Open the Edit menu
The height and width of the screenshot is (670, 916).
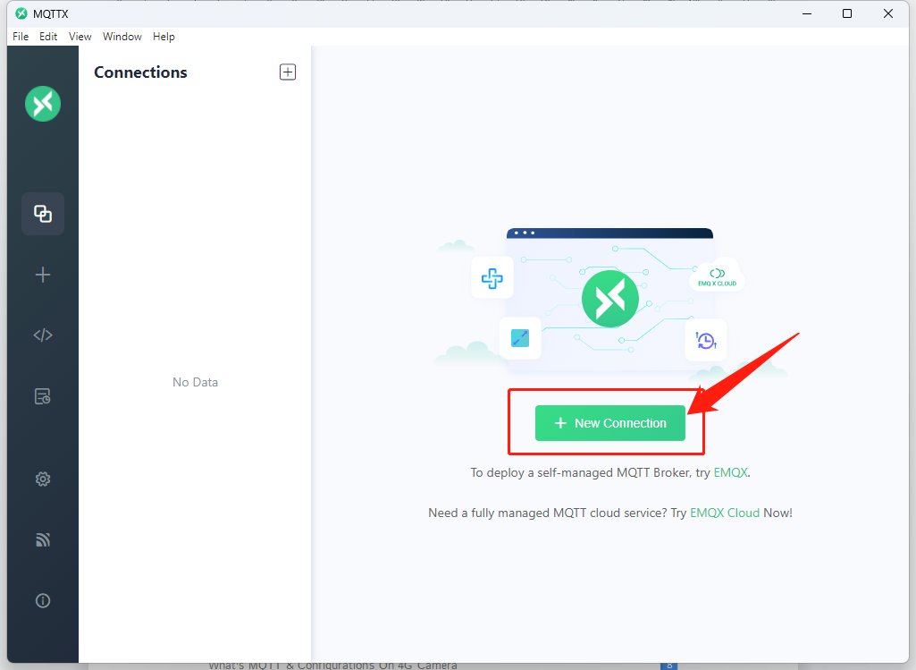click(x=48, y=37)
